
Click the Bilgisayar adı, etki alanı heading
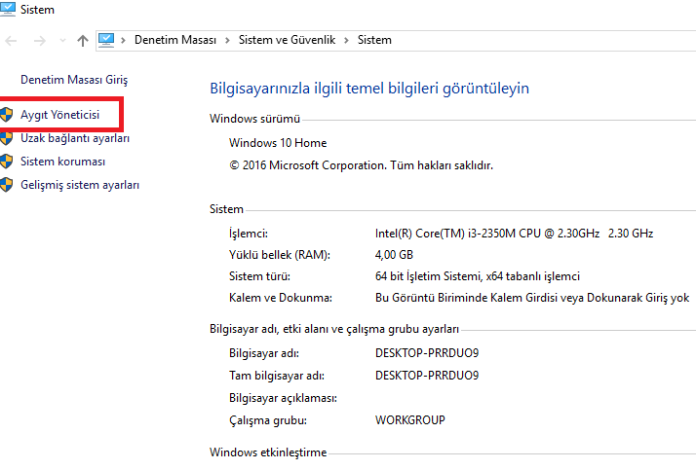pos(334,329)
